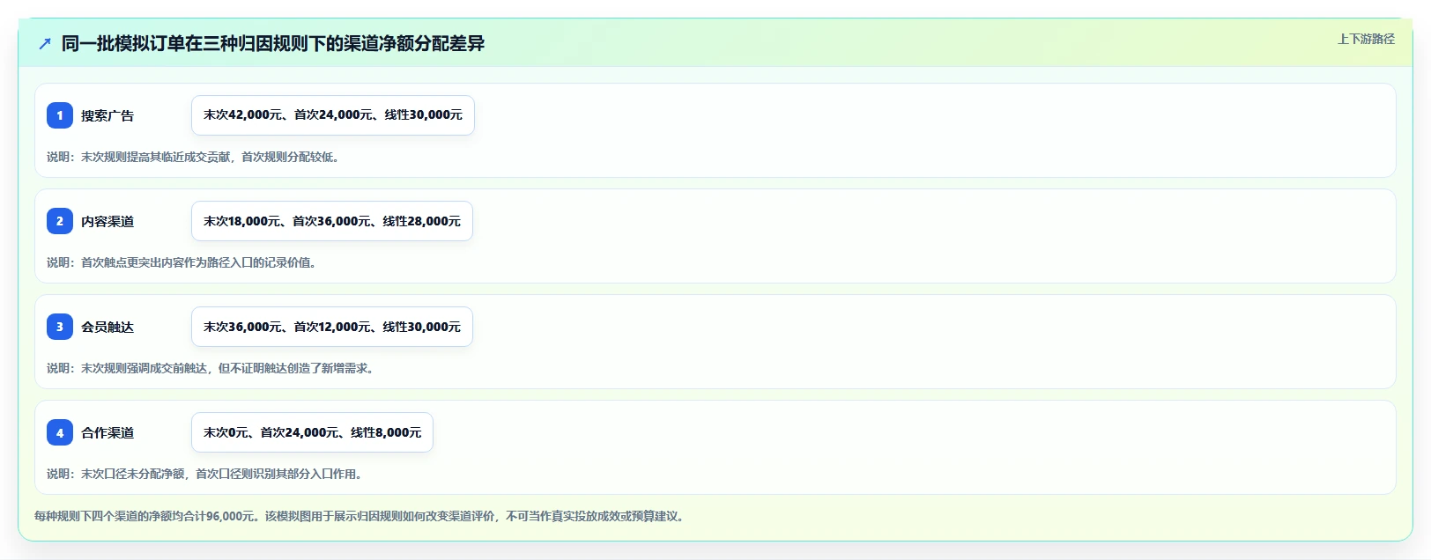Image resolution: width=1431 pixels, height=560 pixels.
Task: Click the 合作渠道 channel label
Action: pyautogui.click(x=108, y=432)
